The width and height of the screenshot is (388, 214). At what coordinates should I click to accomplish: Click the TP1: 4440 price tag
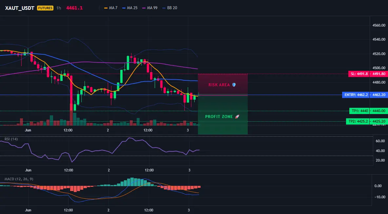tap(359, 111)
